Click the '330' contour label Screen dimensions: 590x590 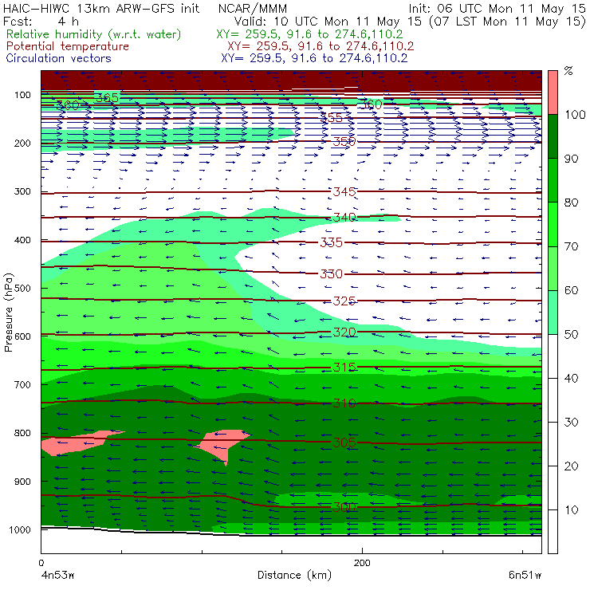[x=332, y=273]
